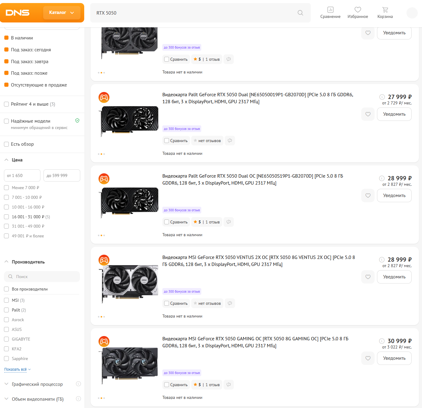This screenshot has height=408, width=422.
Task: Click gaming badge on MSI GAMING OC card
Action: tap(104, 342)
